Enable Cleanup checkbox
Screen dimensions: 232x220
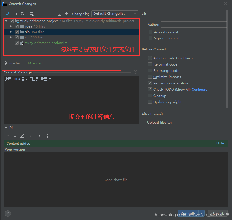(150, 96)
